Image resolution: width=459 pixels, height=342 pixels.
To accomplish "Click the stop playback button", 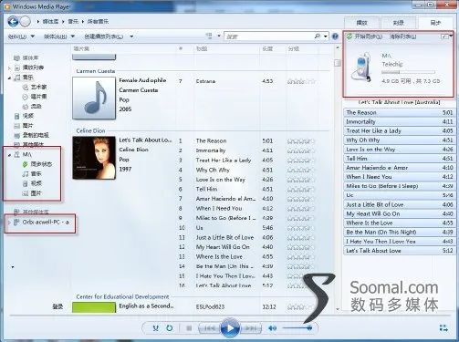I will tap(189, 328).
